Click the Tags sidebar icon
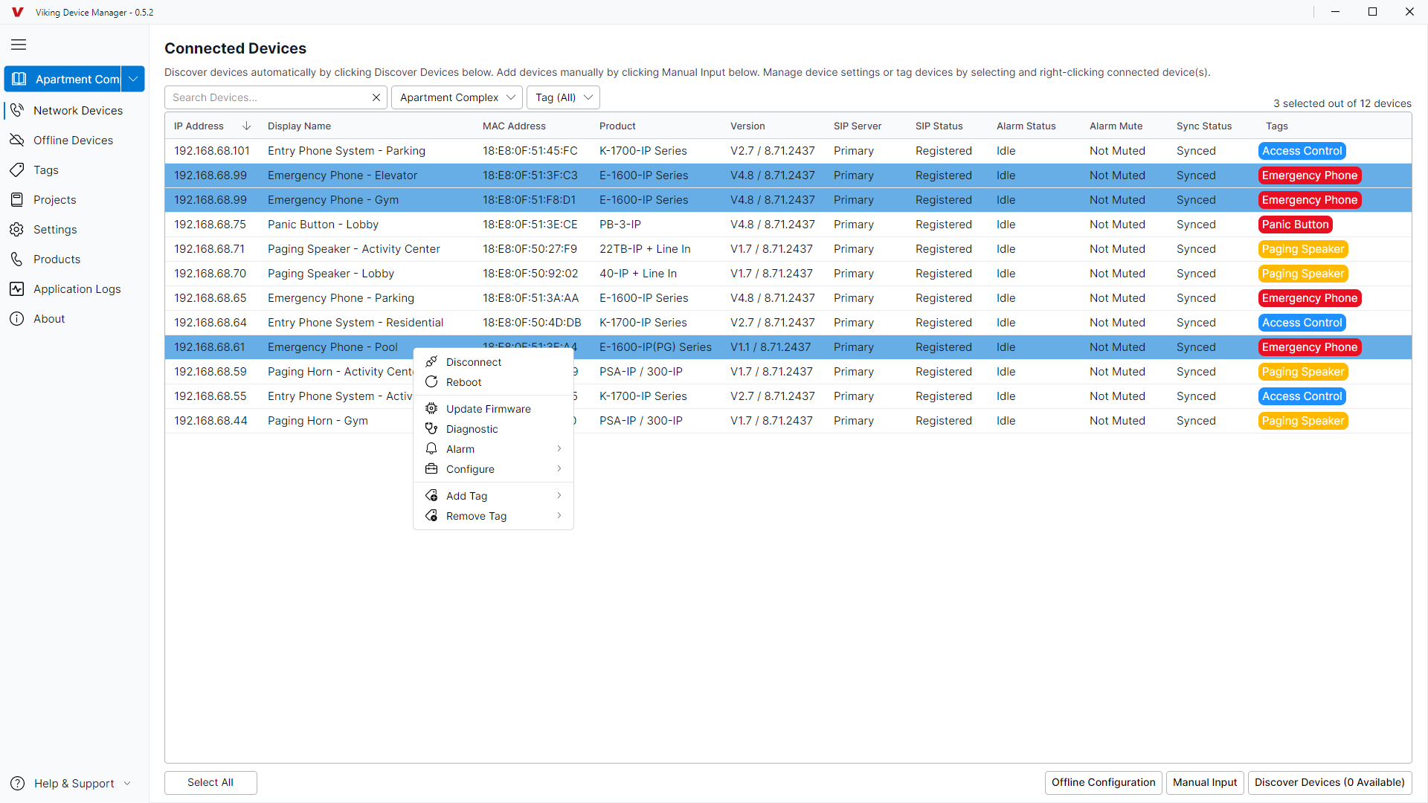This screenshot has height=803, width=1428. pos(17,170)
